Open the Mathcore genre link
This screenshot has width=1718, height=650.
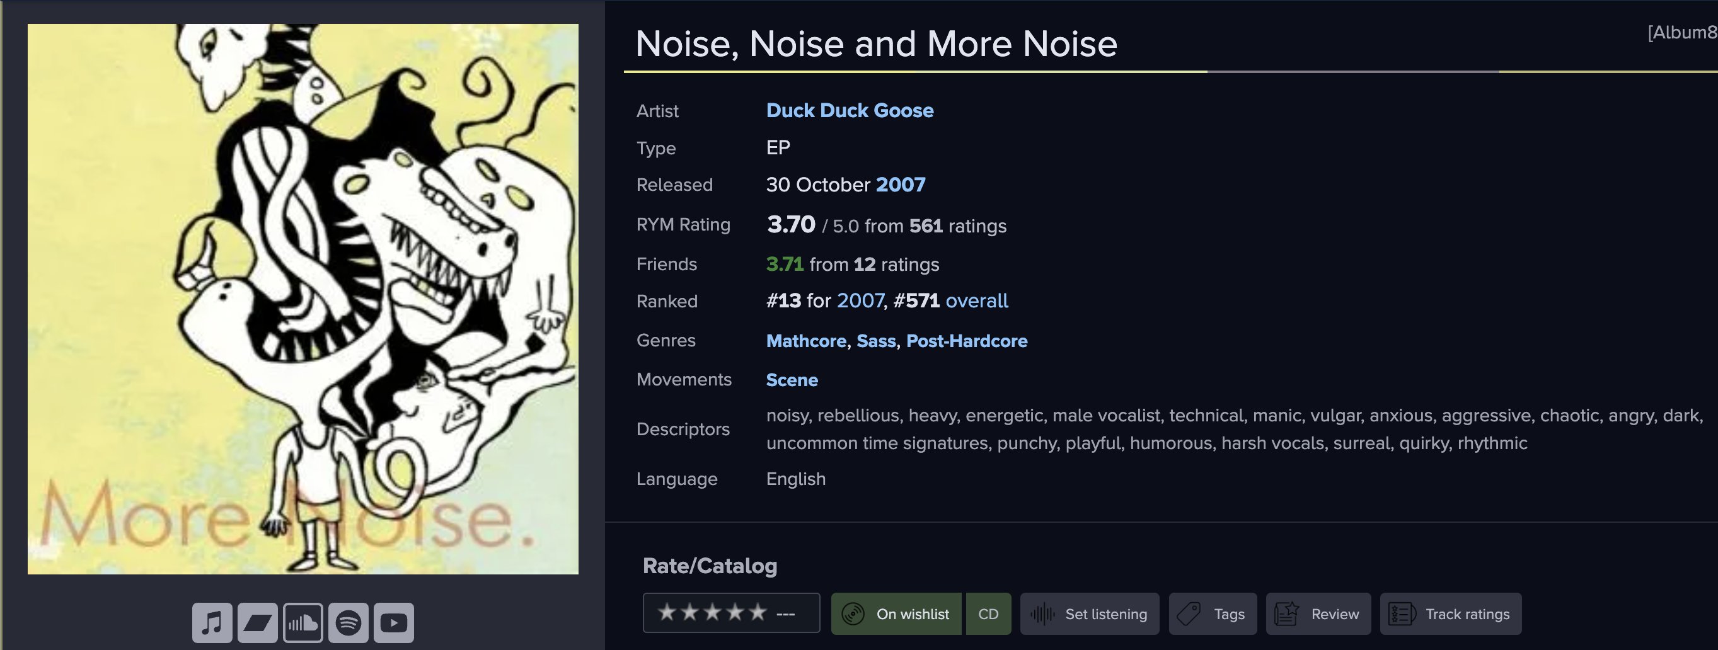pos(805,341)
